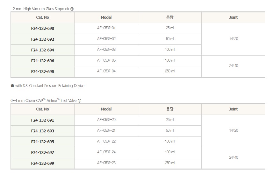Open catalog item F24-132-696
This screenshot has height=180, width=272.
click(x=43, y=61)
